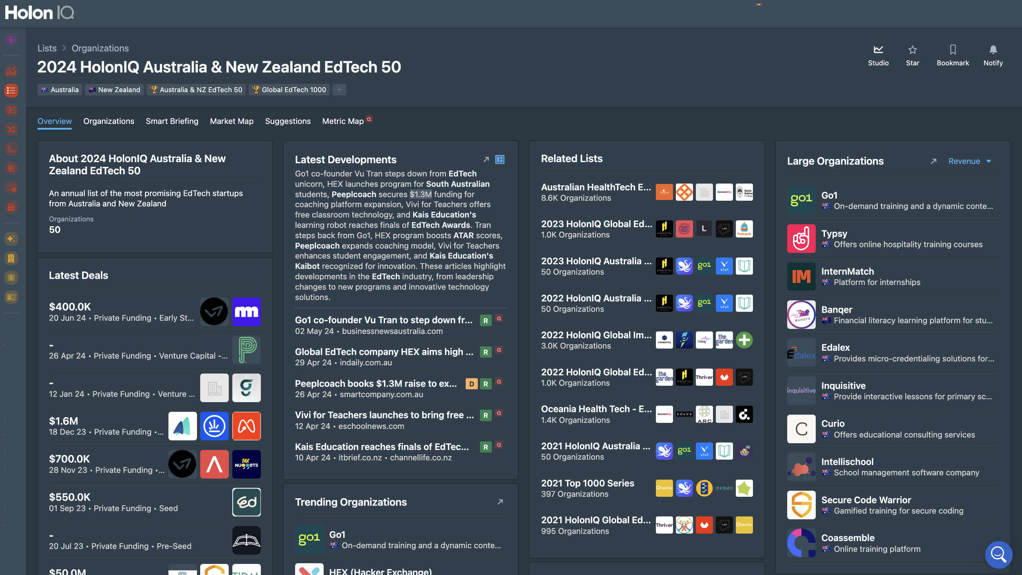This screenshot has width=1022, height=575.
Task: Open Peeplcoach books $1.3M raise article
Action: pyautogui.click(x=376, y=384)
